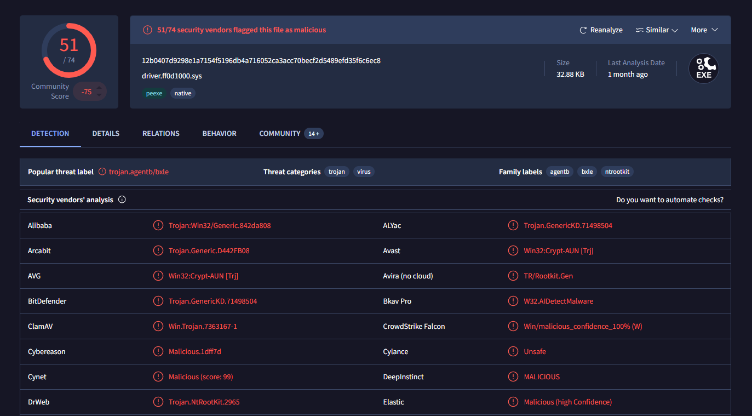Click the Reanalyze refresh icon

pos(583,30)
